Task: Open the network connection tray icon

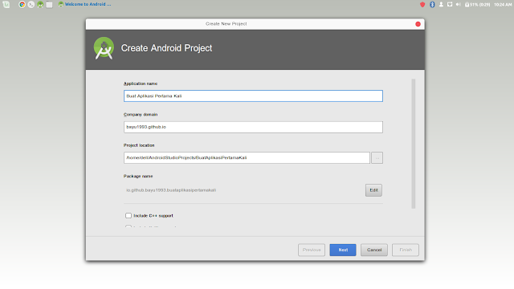Action: point(450,5)
